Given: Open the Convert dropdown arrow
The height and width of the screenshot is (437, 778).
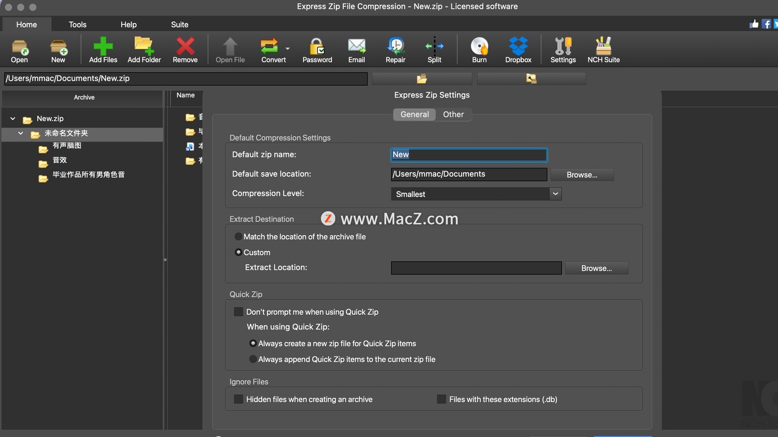Looking at the screenshot, I should 288,49.
